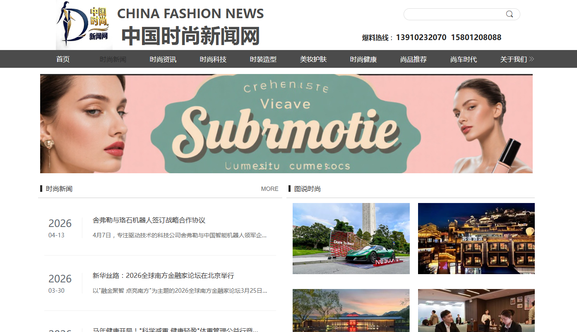
Task: Select 时尚科技 in the menu bar
Action: (213, 59)
